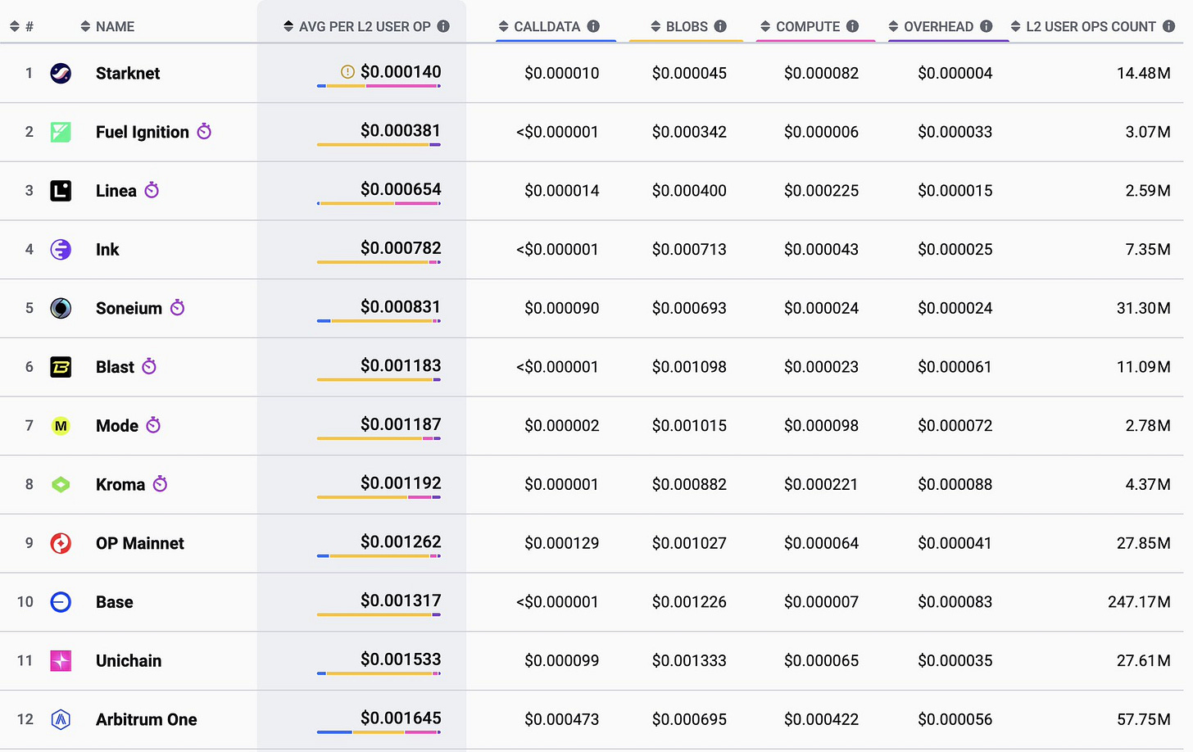
Task: Click Base's ops count 247.17M
Action: [1139, 602]
